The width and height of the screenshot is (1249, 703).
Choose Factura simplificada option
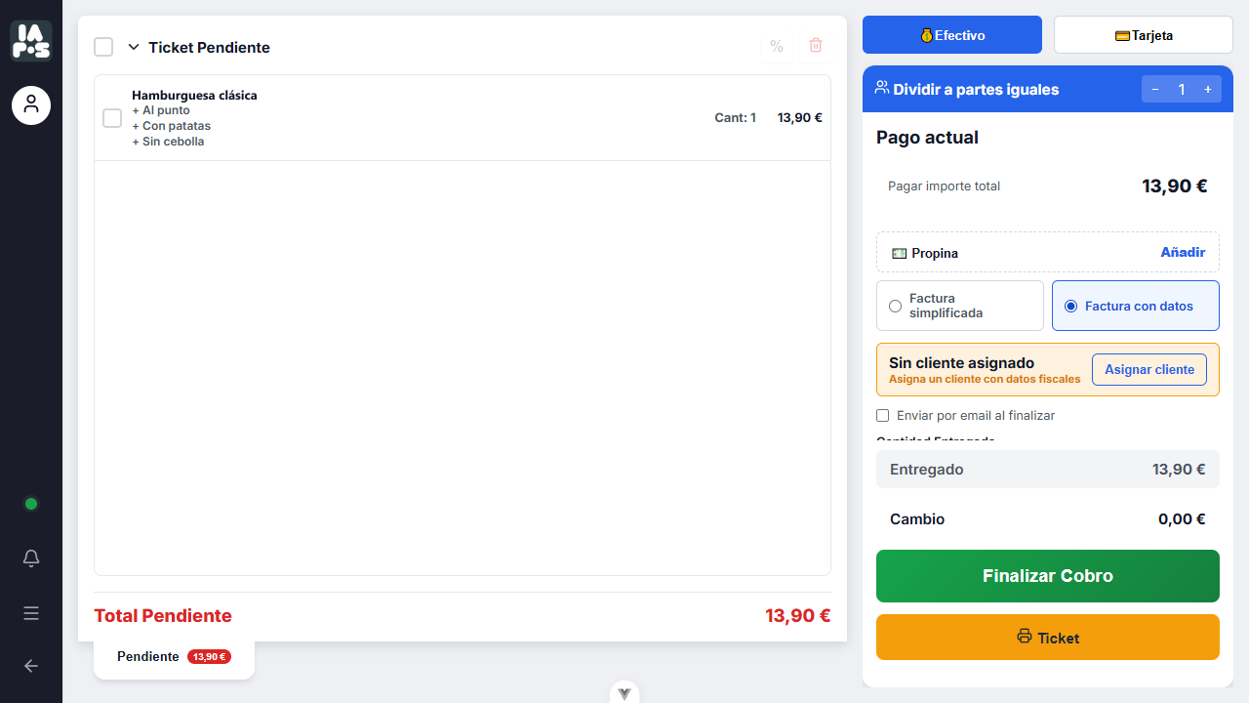[960, 306]
